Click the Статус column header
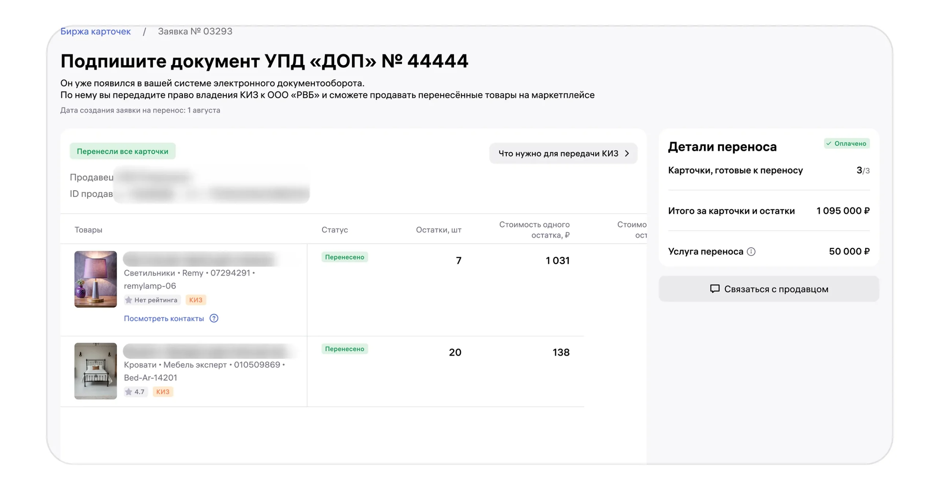Viewport: 938px width, 490px height. coord(334,229)
